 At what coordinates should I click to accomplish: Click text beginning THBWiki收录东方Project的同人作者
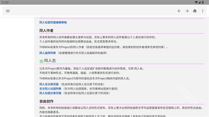104,47
